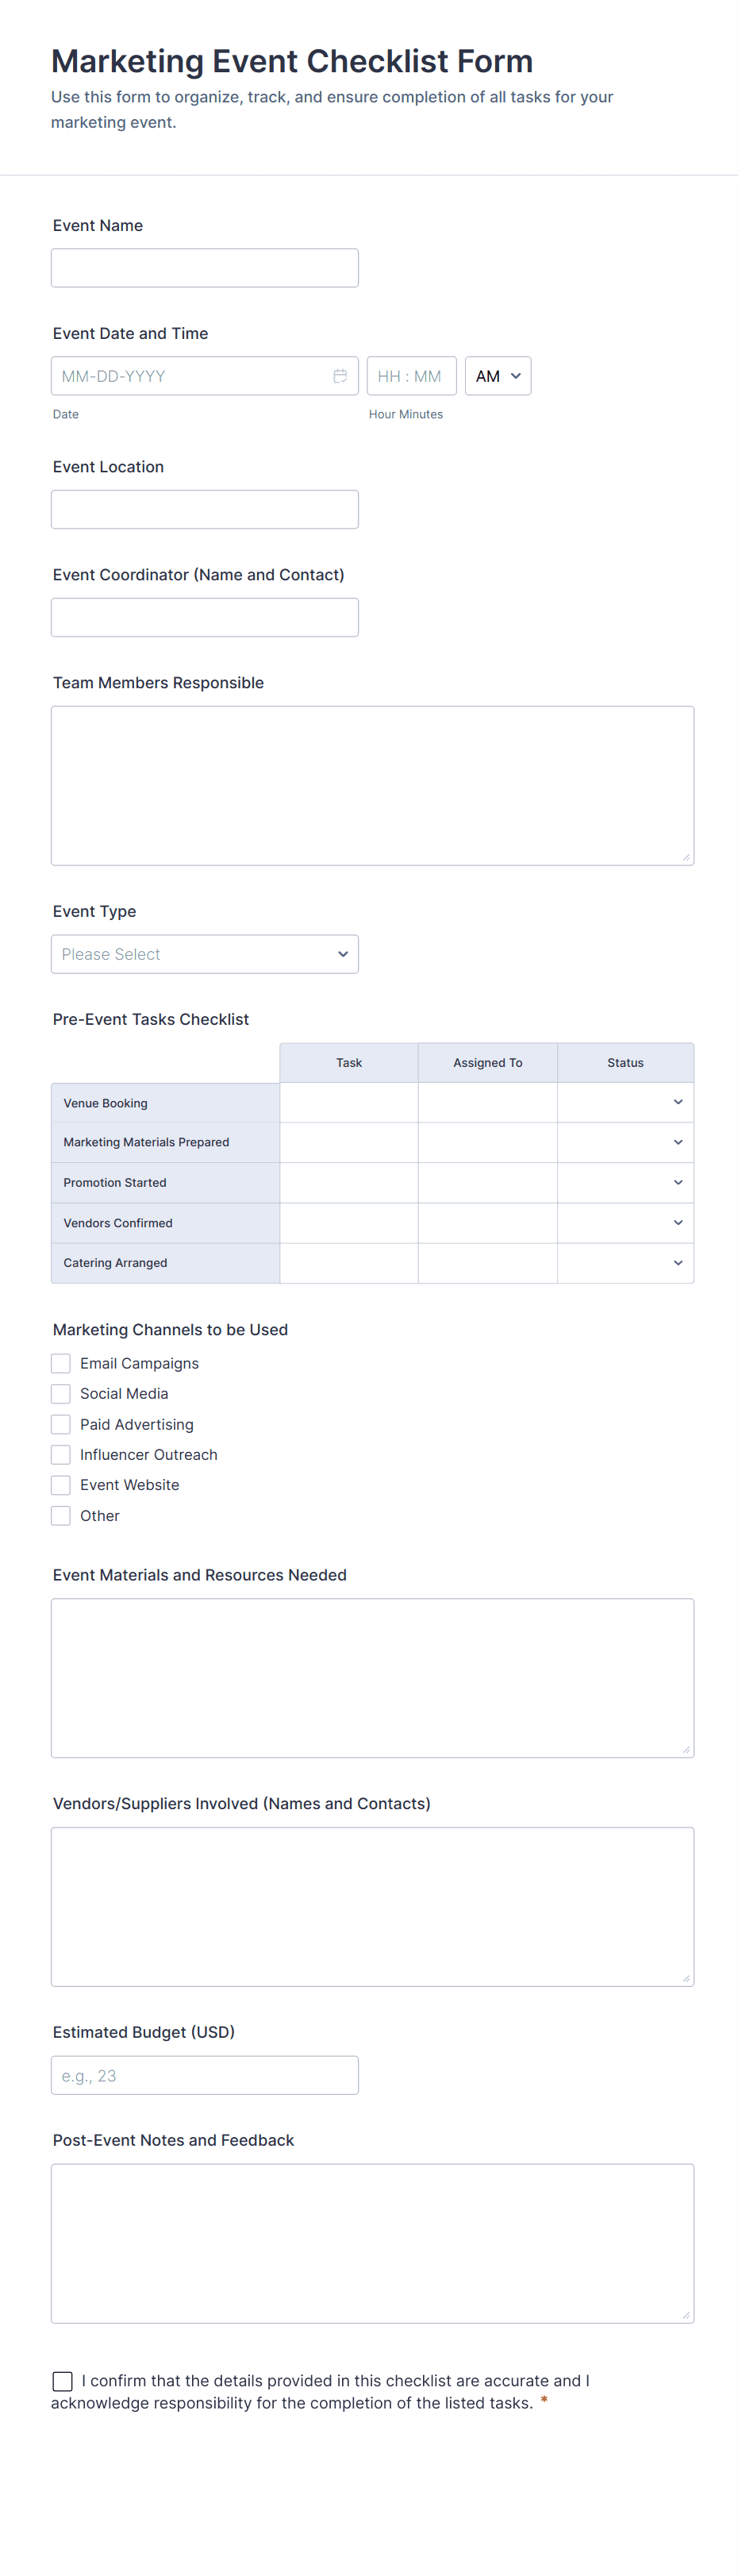
Task: Open the AM/PM time dropdown
Action: tap(497, 376)
